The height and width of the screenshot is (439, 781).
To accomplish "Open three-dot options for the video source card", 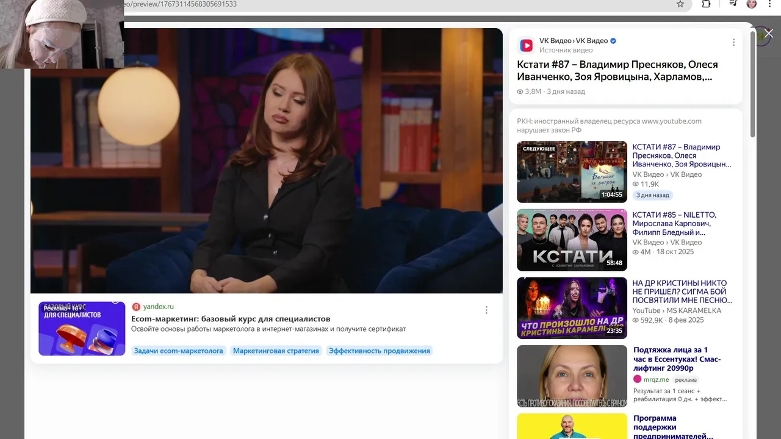I will (733, 43).
